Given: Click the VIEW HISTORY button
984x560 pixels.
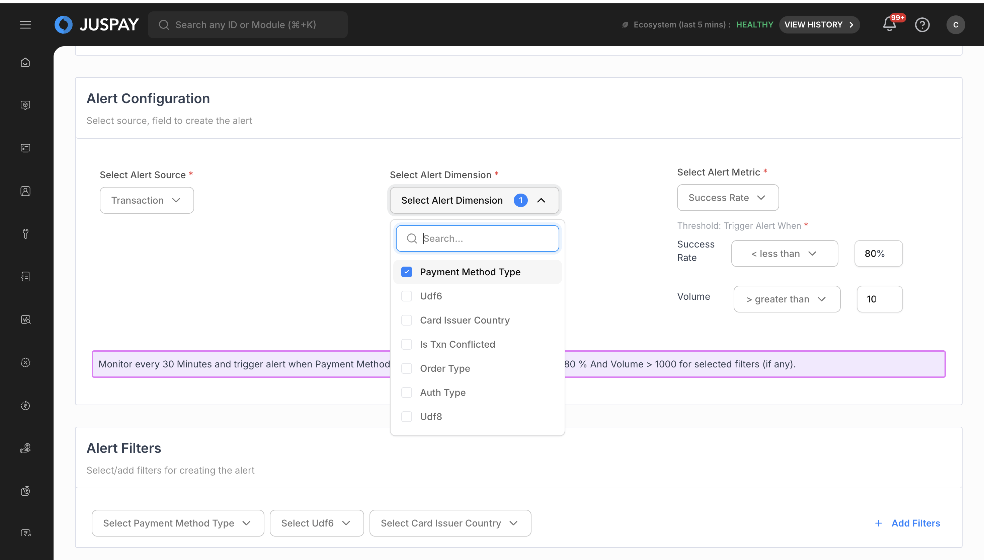Looking at the screenshot, I should point(819,24).
